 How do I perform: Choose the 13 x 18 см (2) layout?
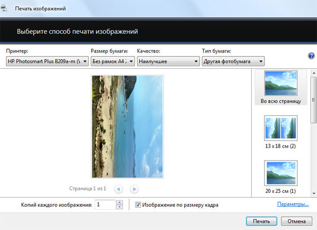click(x=281, y=132)
